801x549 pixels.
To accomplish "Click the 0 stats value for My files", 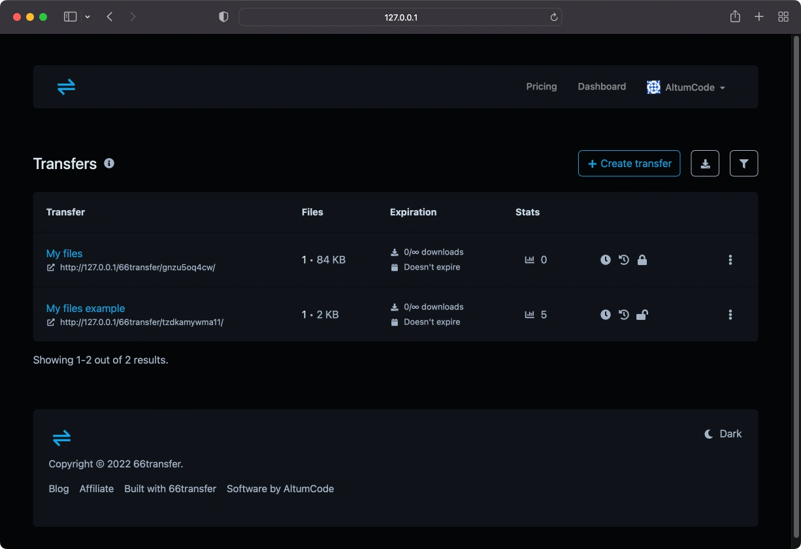I will [544, 260].
